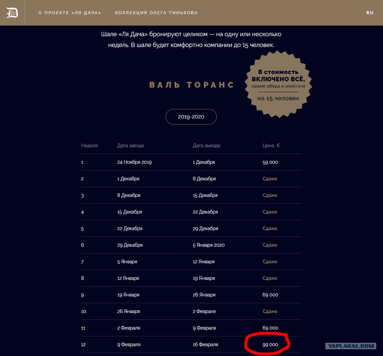The image size is (383, 356).
Task: Click check-out date '5 Января 2020'
Action: click(209, 245)
